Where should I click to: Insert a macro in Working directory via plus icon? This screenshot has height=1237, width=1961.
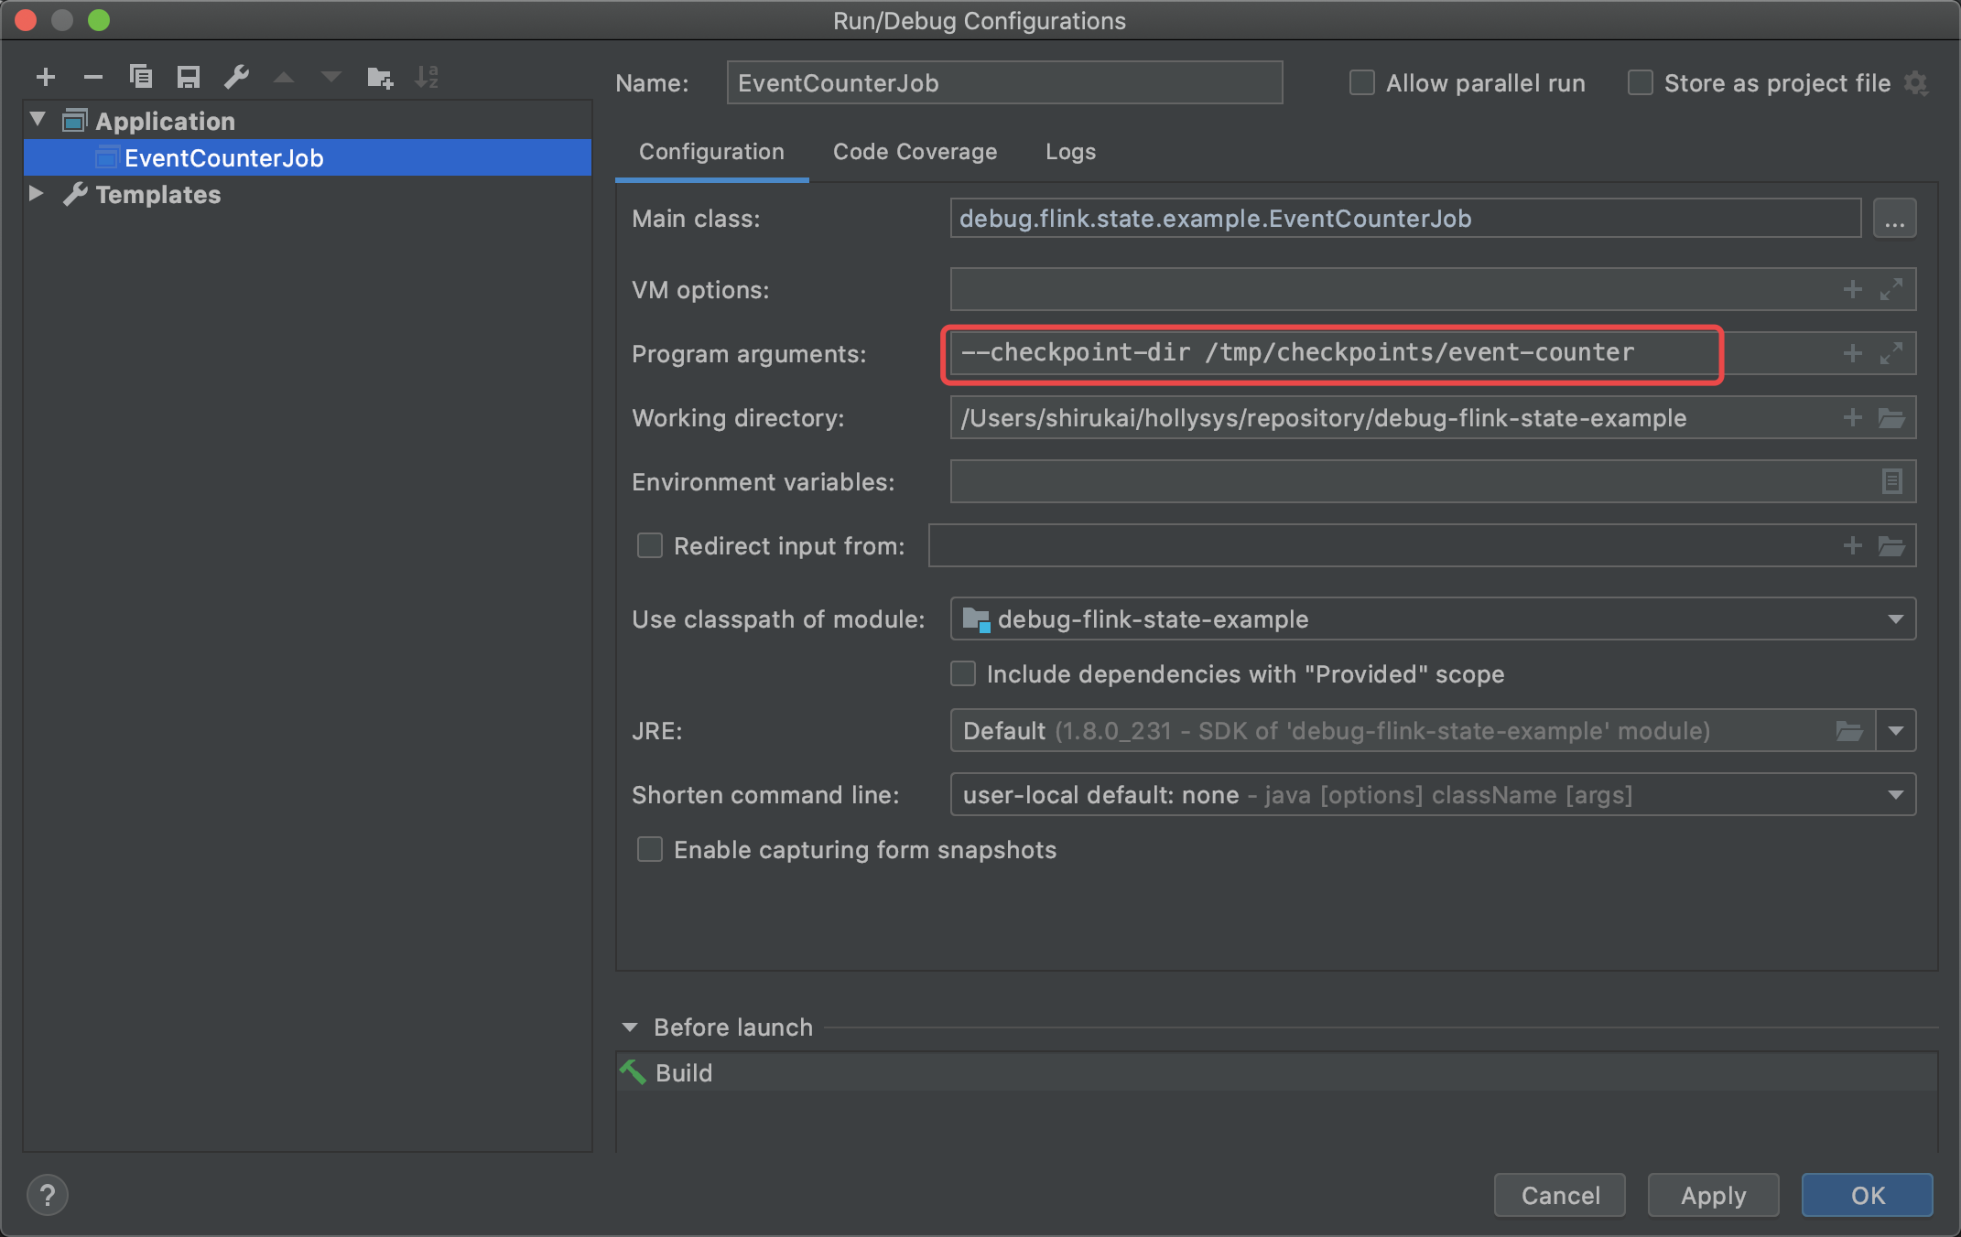click(1853, 417)
